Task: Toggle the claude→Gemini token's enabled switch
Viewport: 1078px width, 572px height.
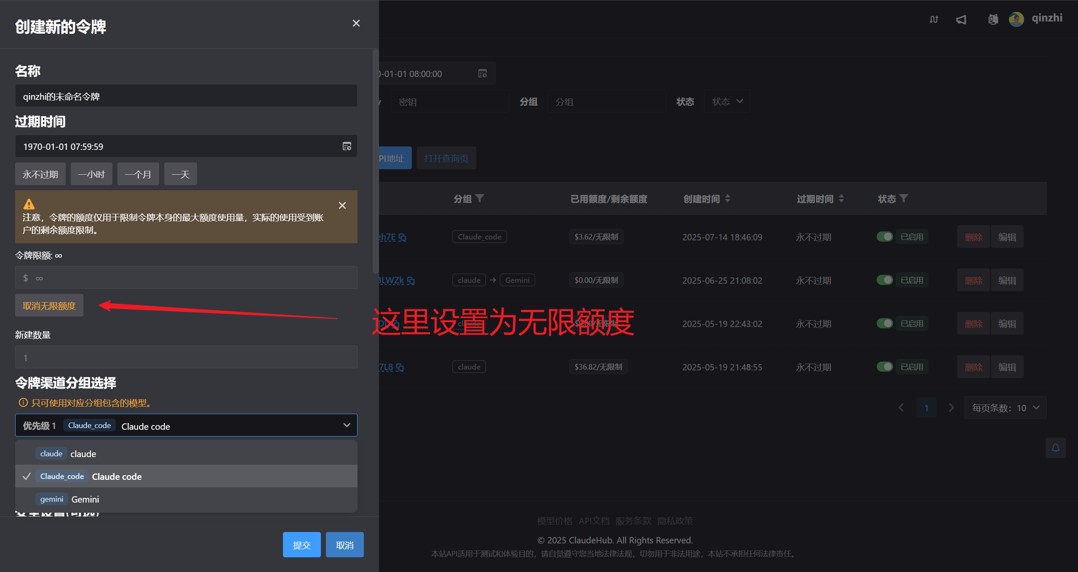Action: point(886,280)
